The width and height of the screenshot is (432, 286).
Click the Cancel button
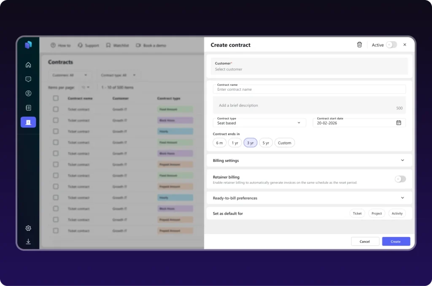[x=364, y=242]
